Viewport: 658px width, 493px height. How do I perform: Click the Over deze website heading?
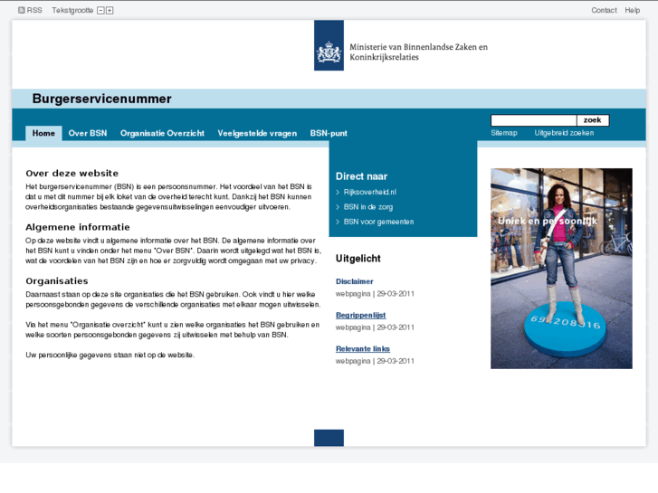(x=72, y=174)
